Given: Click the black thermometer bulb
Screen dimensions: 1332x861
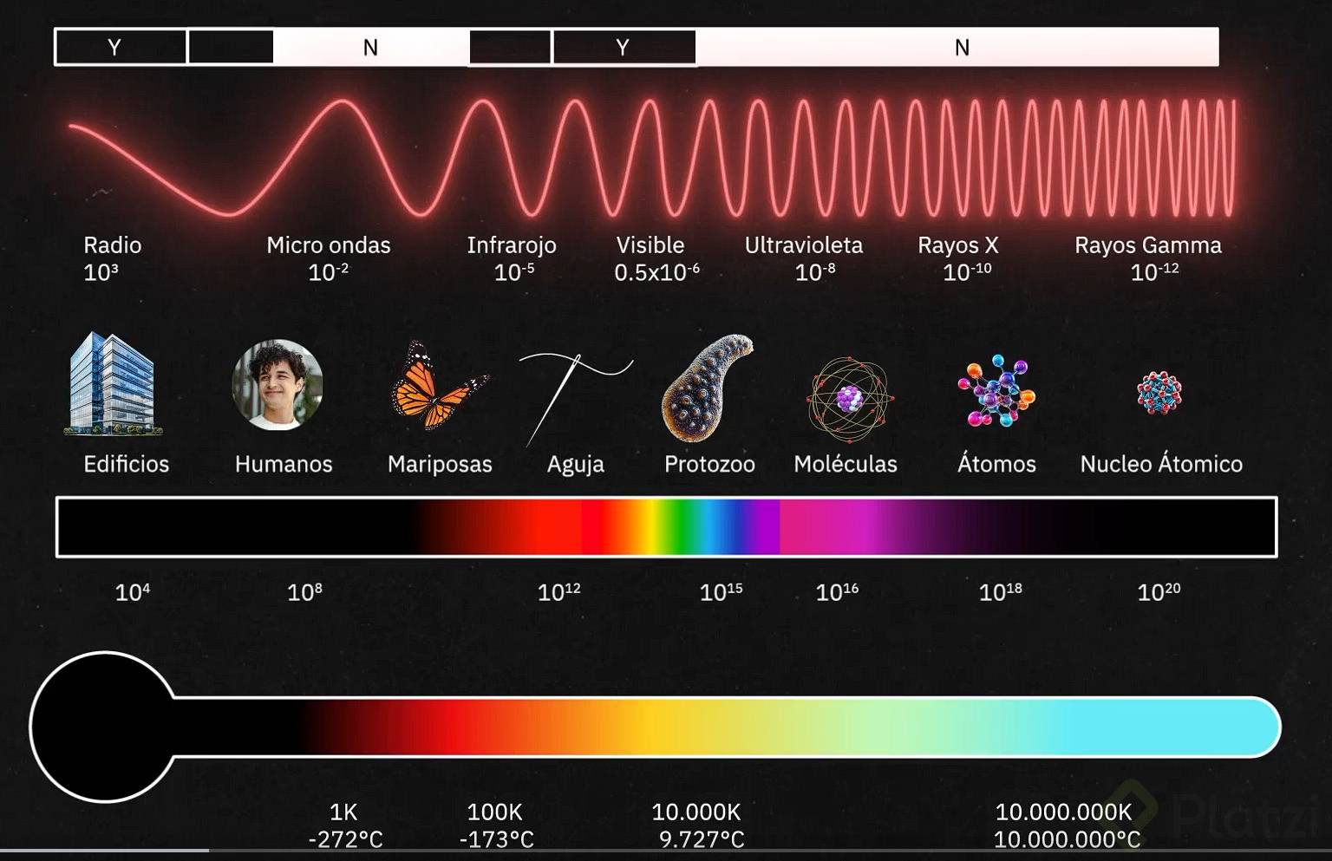Looking at the screenshot, I should (104, 727).
